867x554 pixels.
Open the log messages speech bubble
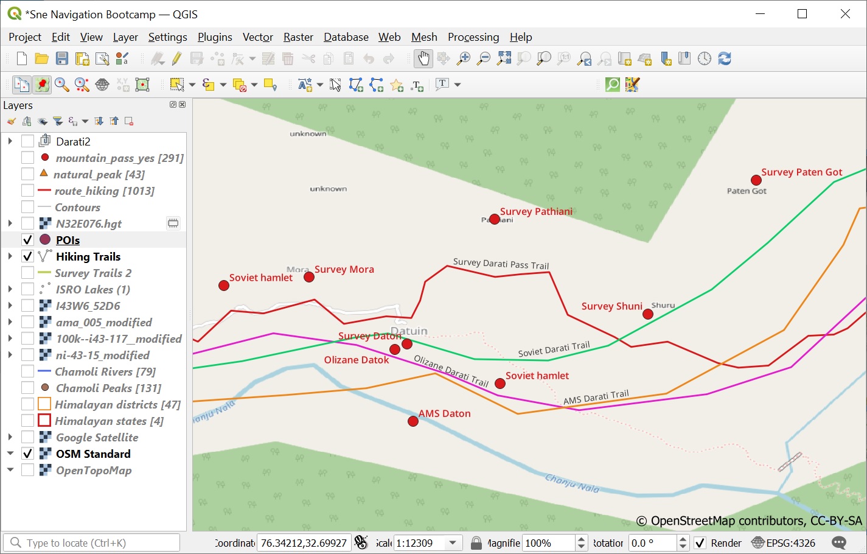click(x=839, y=543)
